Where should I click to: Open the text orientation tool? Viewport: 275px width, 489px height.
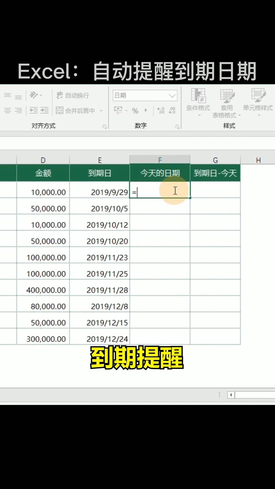pyautogui.click(x=36, y=95)
